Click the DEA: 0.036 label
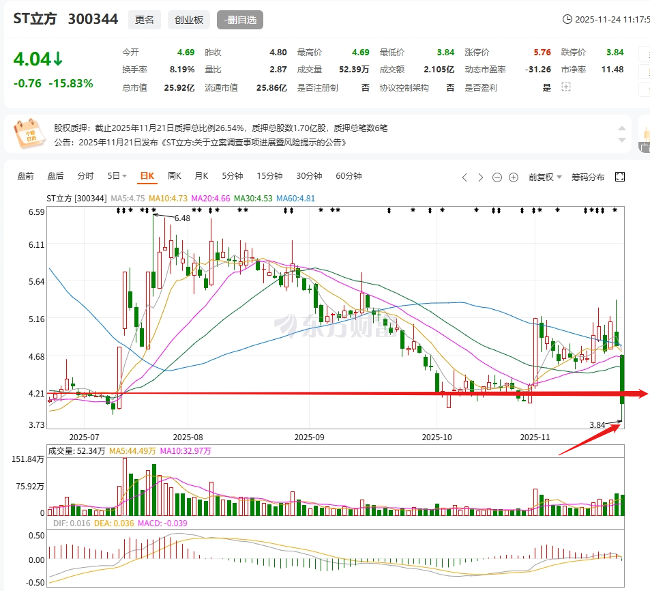This screenshot has height=591, width=650. click(x=114, y=523)
